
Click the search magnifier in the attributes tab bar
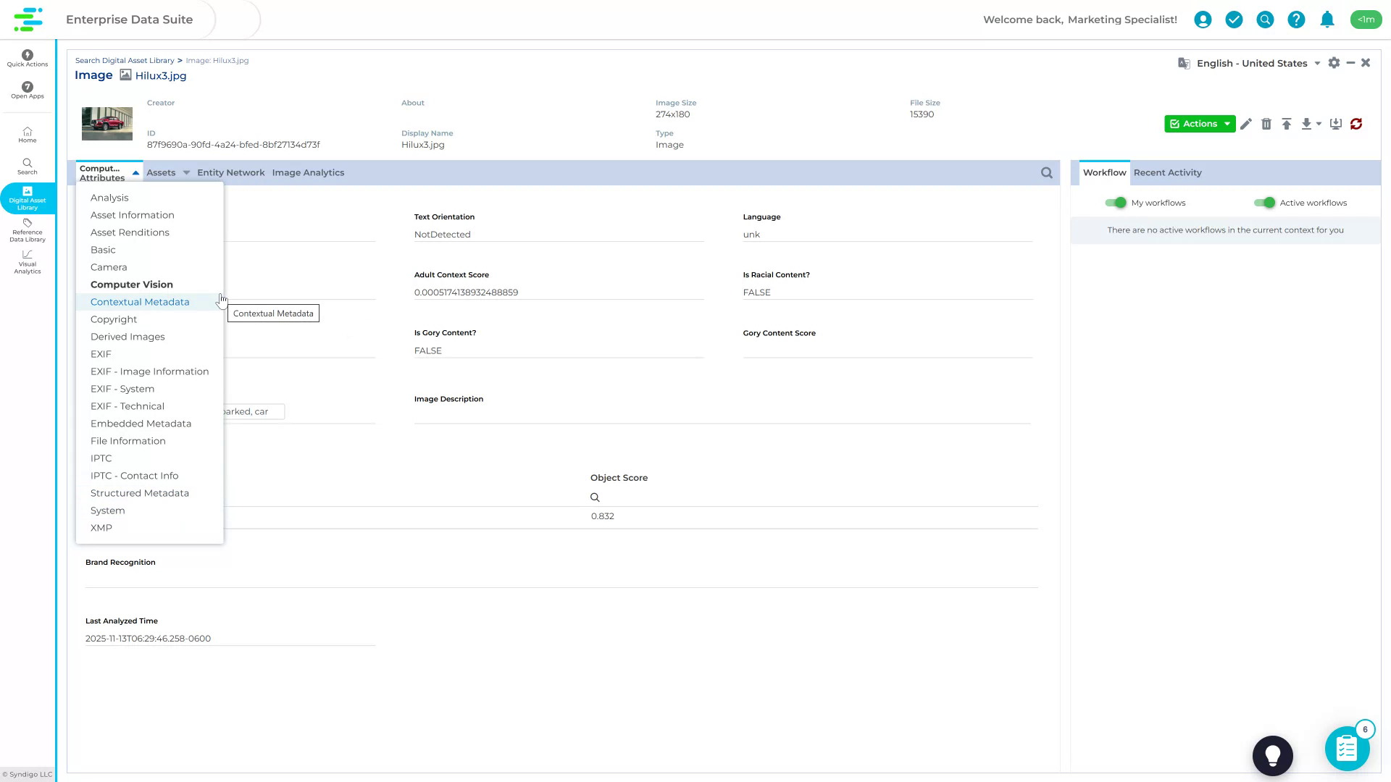[1046, 172]
